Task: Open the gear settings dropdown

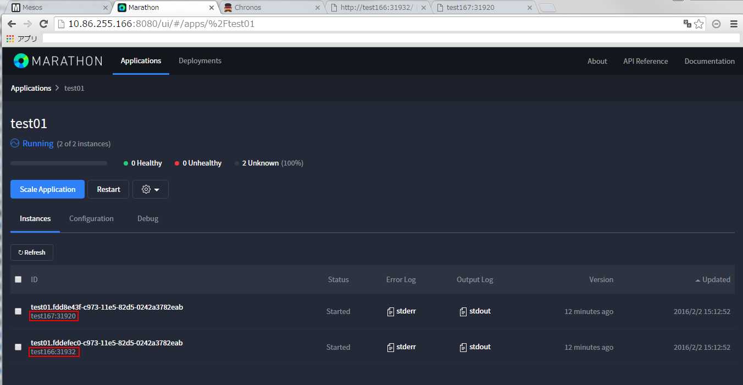Action: point(151,189)
